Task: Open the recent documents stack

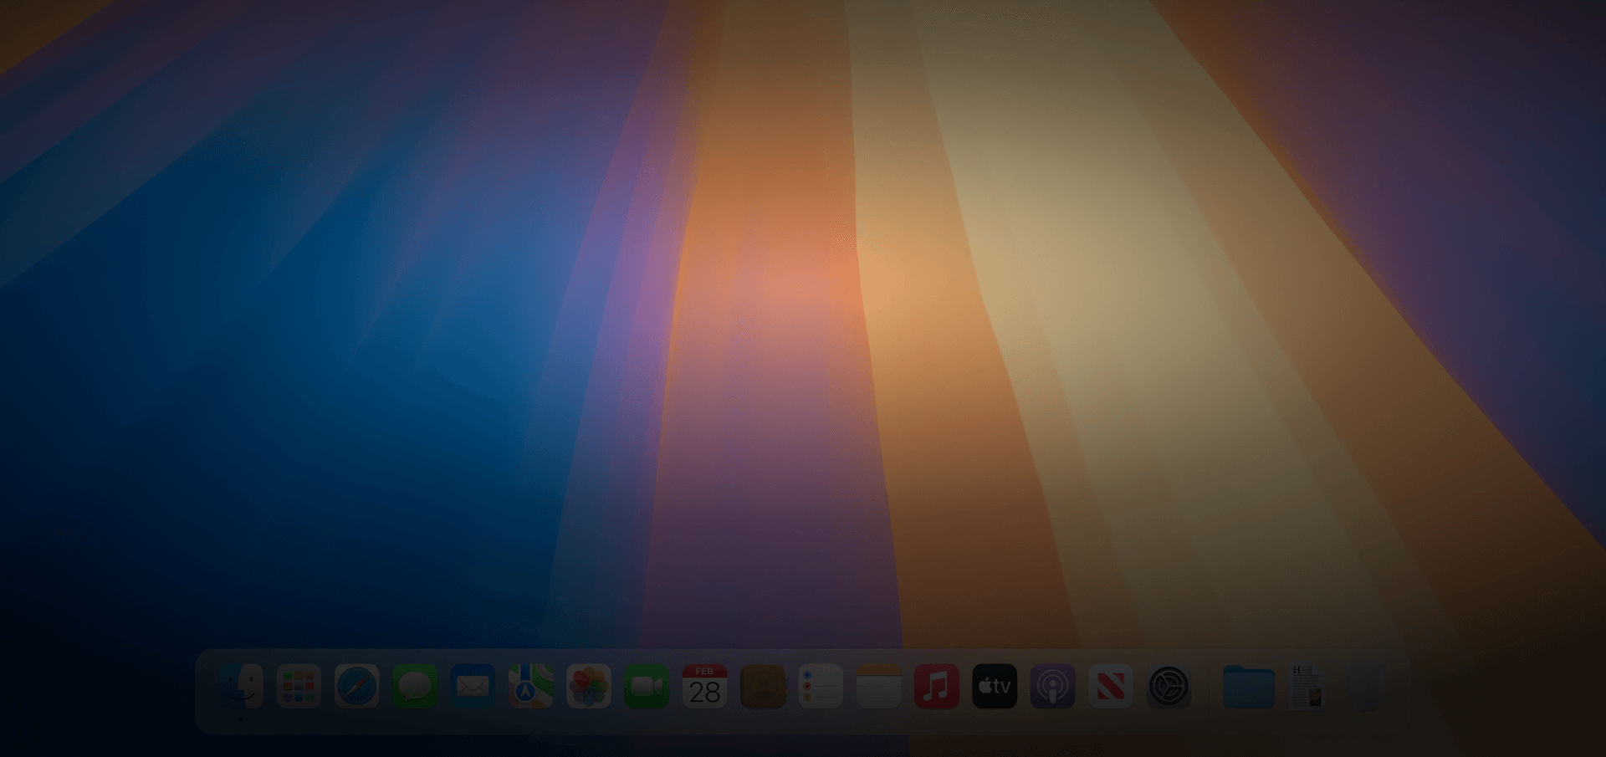Action: [1307, 687]
